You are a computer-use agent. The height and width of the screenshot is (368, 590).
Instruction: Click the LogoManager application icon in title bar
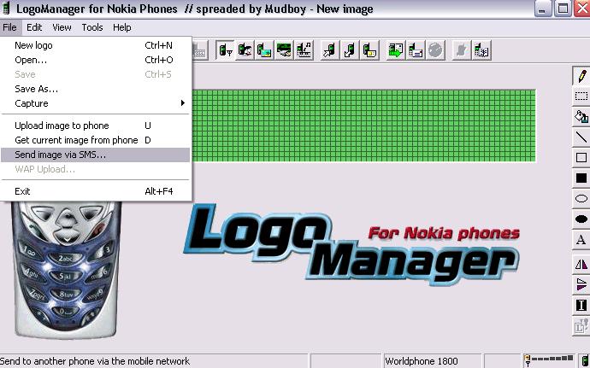coord(6,9)
